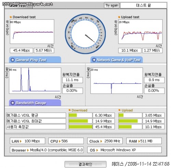Click the 14.9 Mbps upload value
Image resolution: width=171 pixels, height=168 pixels.
pos(154,121)
